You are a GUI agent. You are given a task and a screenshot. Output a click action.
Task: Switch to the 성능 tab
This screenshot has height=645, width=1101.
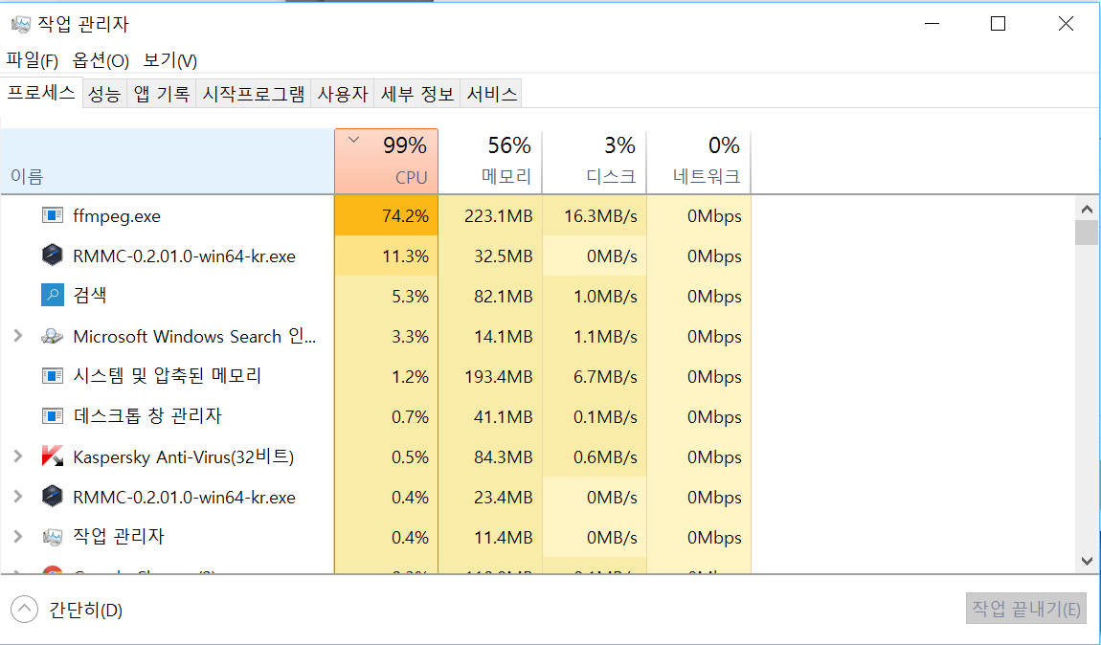tap(104, 94)
